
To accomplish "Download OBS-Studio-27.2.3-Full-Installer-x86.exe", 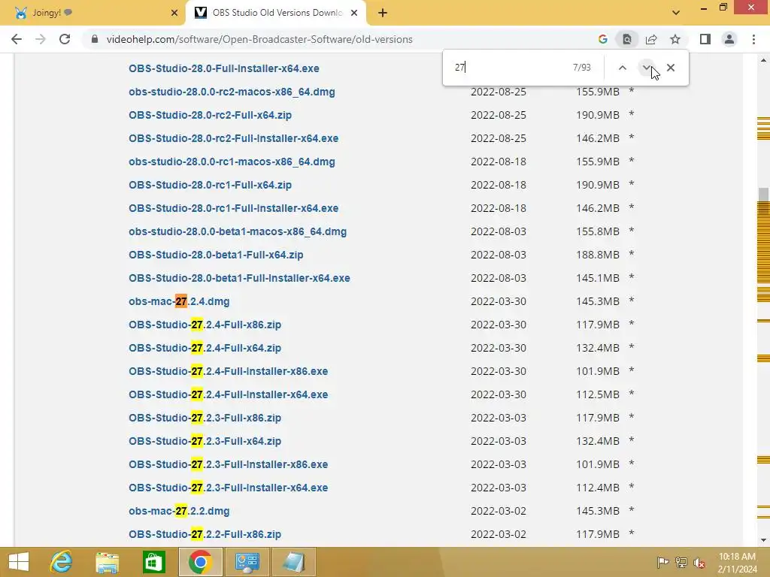I will point(229,464).
